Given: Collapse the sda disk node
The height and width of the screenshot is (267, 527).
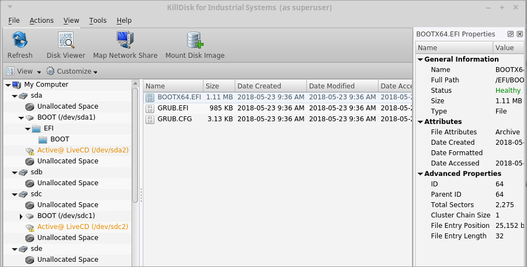Looking at the screenshot, I should [15, 96].
